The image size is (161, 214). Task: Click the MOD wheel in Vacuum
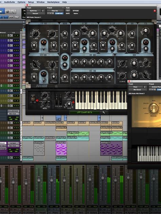pyautogui.click(x=60, y=99)
